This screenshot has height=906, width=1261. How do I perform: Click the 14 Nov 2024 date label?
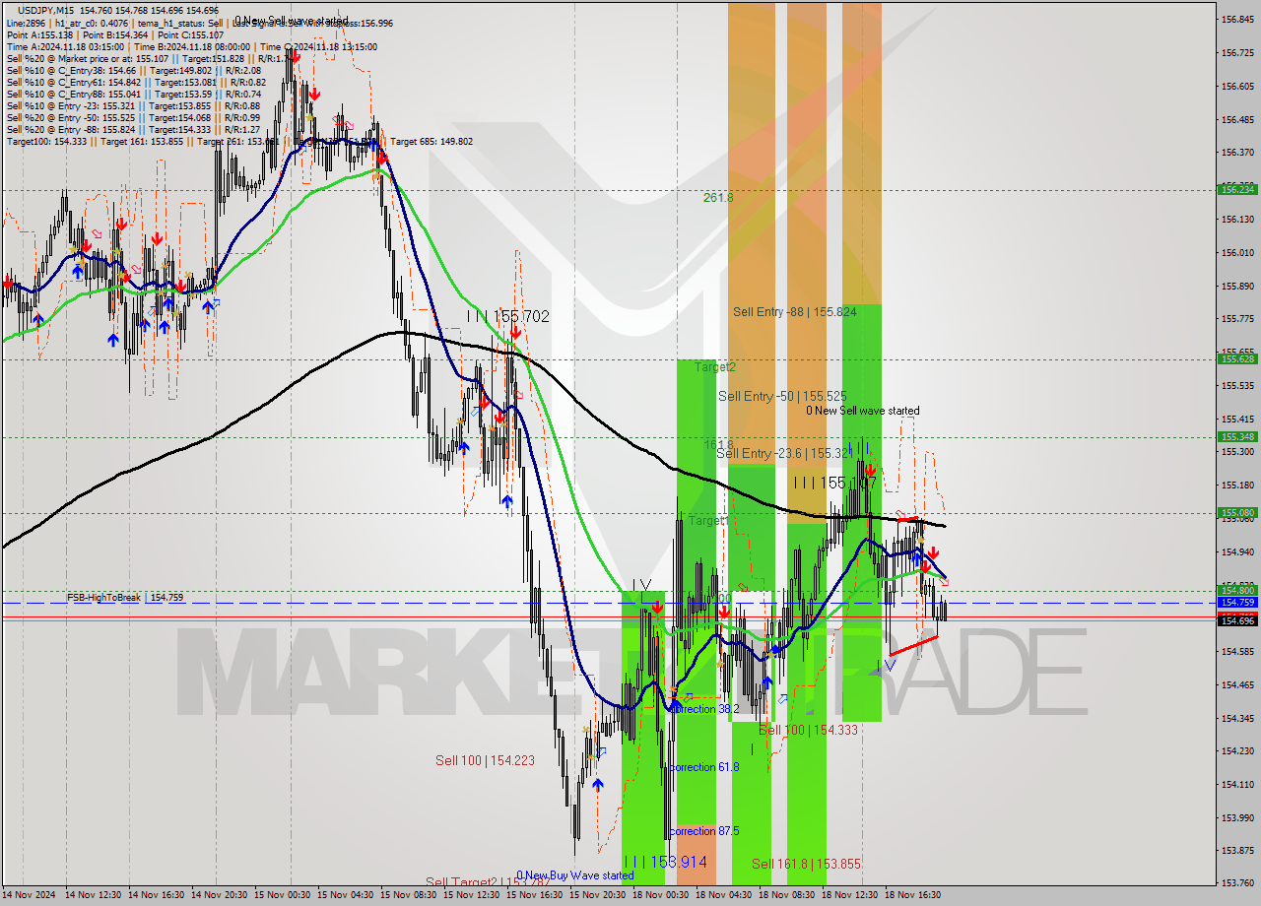[x=27, y=895]
